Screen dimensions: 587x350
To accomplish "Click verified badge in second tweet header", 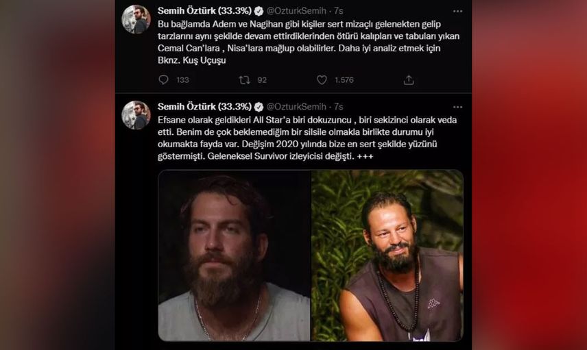I will [259, 107].
